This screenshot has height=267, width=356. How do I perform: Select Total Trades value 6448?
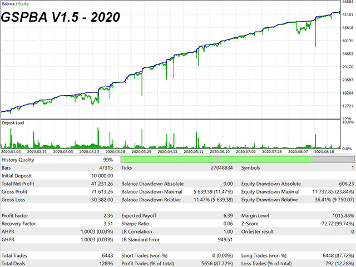point(107,256)
